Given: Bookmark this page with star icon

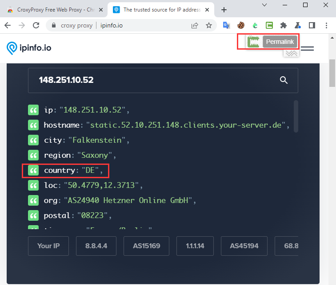Looking at the screenshot, I should click(209, 25).
